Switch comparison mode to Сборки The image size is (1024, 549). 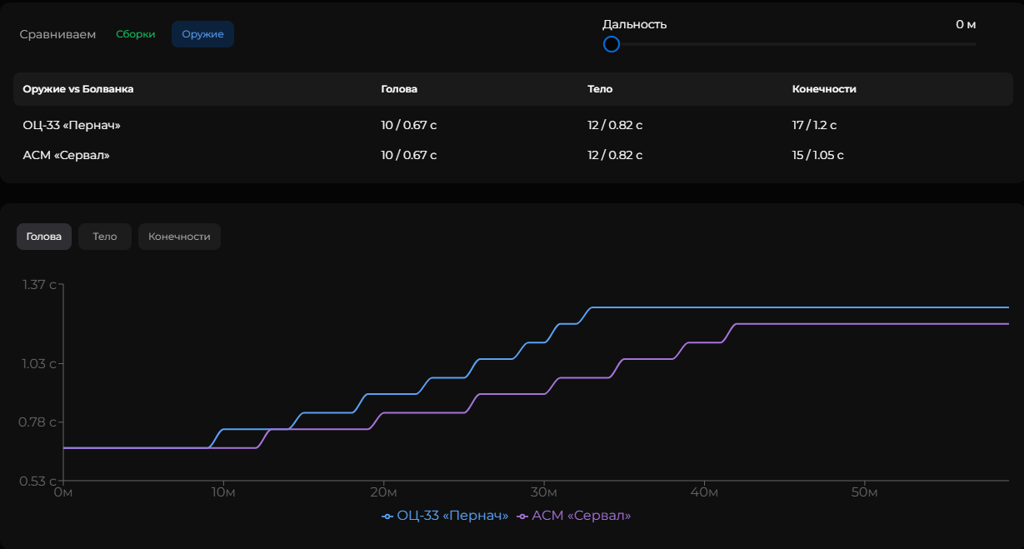click(136, 34)
